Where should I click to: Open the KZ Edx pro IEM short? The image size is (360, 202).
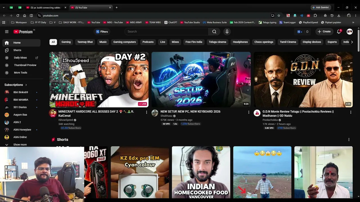tap(140, 172)
